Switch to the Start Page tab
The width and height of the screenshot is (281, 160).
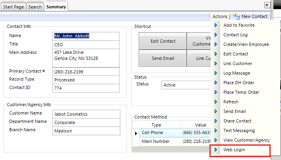coord(14,7)
